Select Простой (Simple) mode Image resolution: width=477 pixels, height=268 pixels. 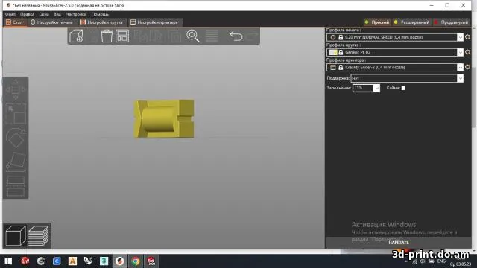pyautogui.click(x=378, y=22)
